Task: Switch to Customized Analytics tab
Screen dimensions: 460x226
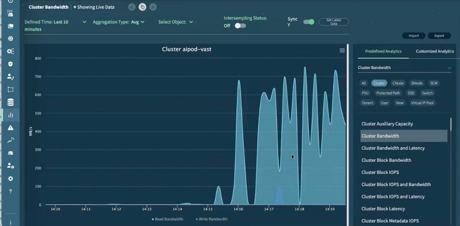Action: [x=435, y=51]
